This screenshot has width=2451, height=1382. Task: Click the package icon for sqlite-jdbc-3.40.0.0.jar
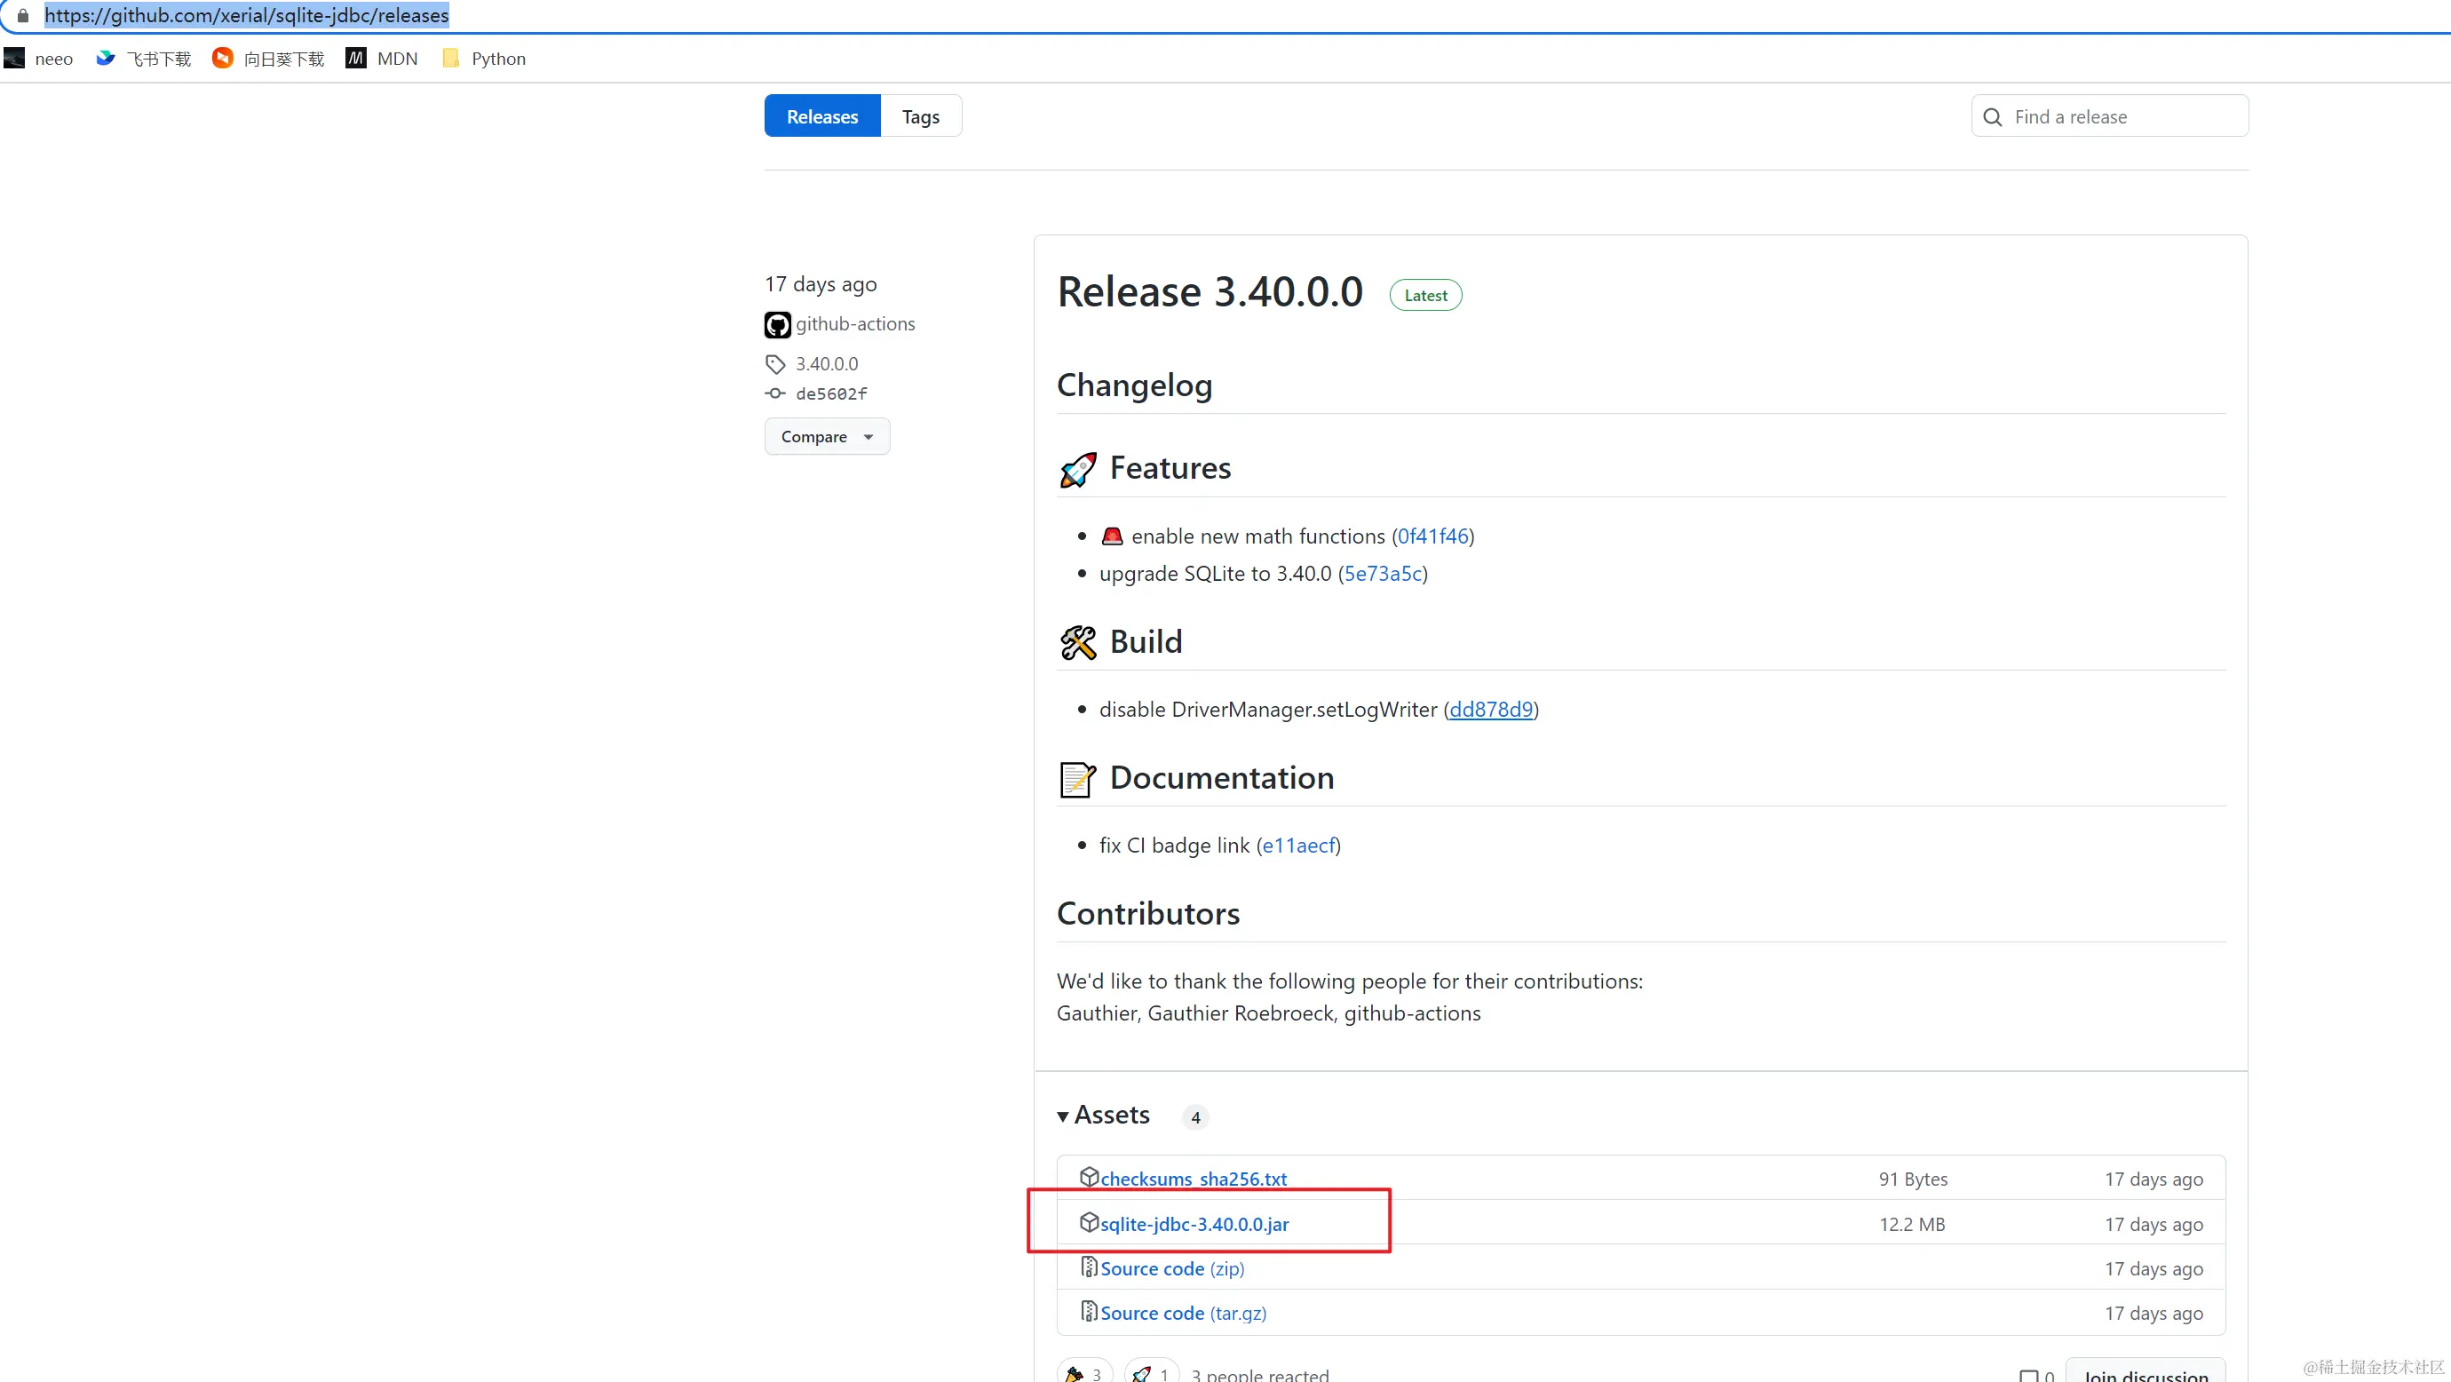(1090, 1222)
